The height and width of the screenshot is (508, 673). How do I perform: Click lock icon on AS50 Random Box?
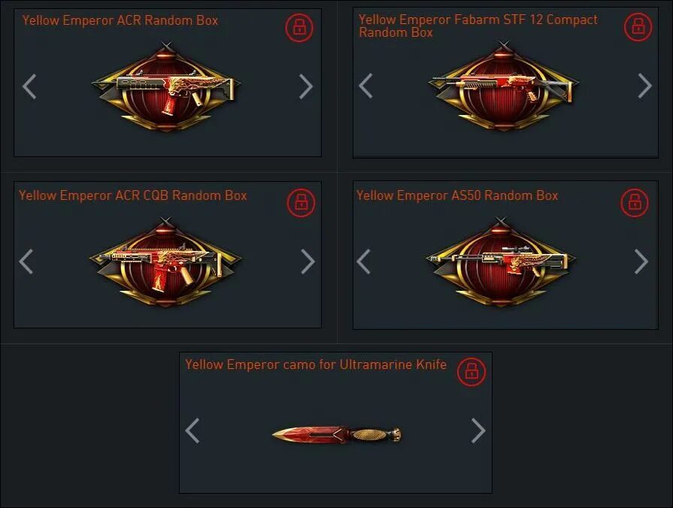tap(635, 202)
